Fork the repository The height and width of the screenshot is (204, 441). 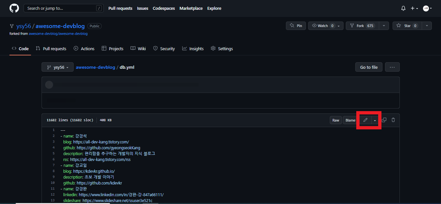click(x=362, y=26)
